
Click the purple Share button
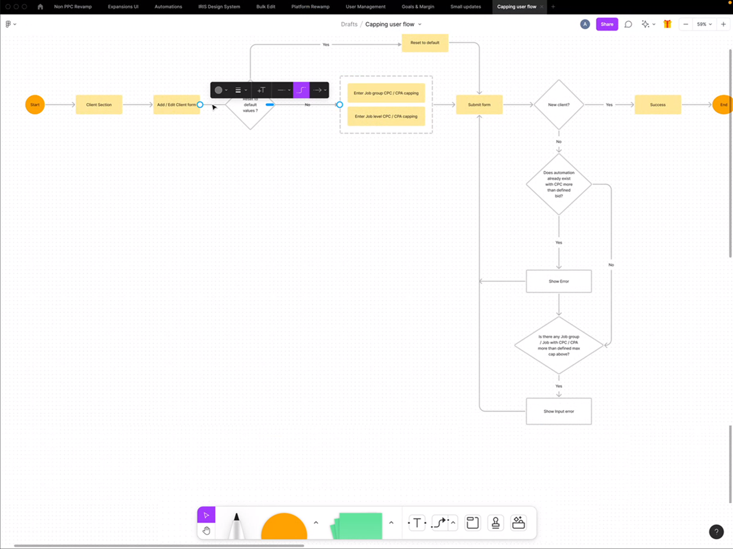607,24
